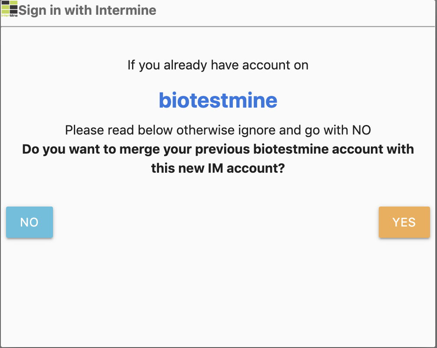Confirm account merge with the YES button
The width and height of the screenshot is (437, 348).
tap(404, 222)
